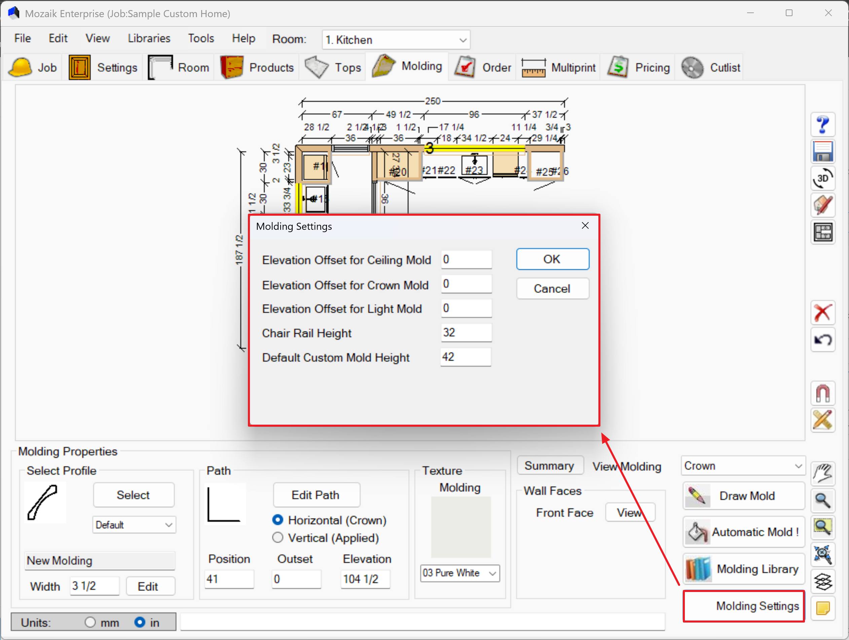
Task: Click the Molding Library books icon
Action: point(698,569)
